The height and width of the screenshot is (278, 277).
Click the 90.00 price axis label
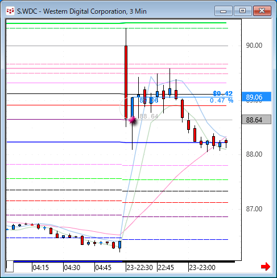pos(254,46)
